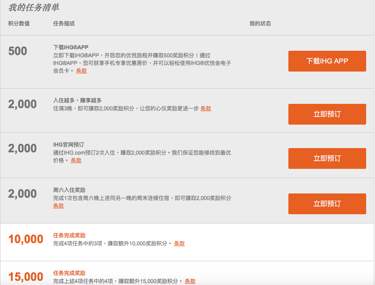375x285 pixels.
Task: Open 条款 link under 周六入住奖励 description
Action: coord(59,206)
